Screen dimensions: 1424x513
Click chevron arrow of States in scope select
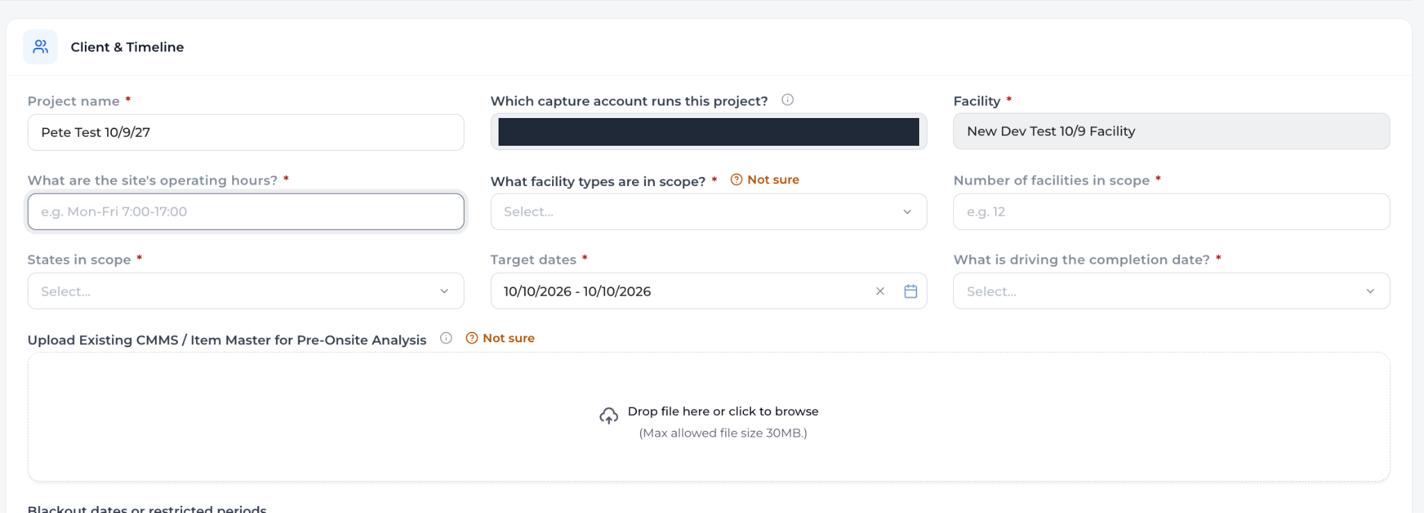pyautogui.click(x=444, y=291)
